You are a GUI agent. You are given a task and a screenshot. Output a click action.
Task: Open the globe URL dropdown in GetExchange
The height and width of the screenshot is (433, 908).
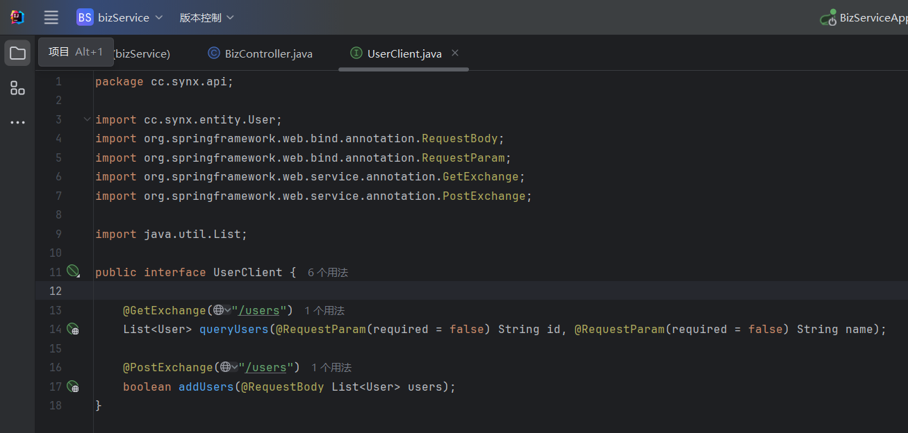[x=222, y=310]
